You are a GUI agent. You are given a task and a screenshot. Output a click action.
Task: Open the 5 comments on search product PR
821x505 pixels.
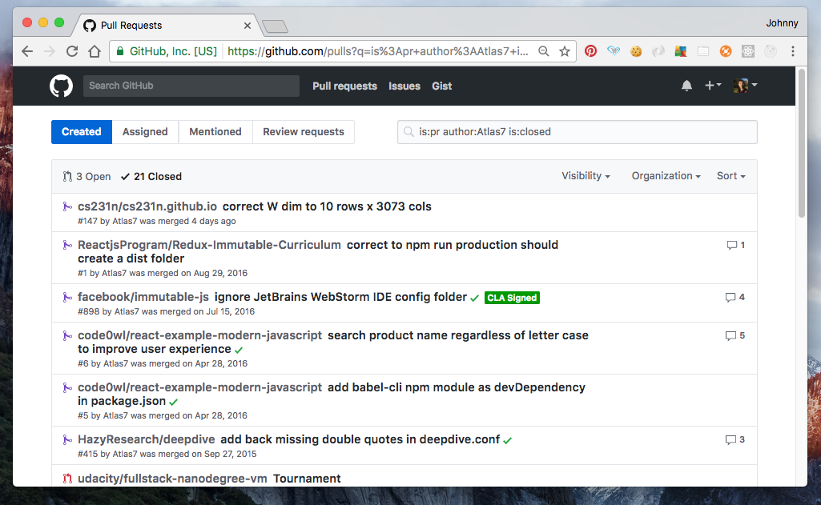click(735, 335)
